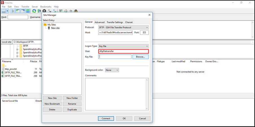Switch to the General tab
Screen dimensions: 255x127
pos(89,22)
